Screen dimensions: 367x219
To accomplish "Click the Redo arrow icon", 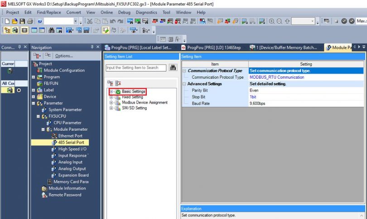I will 121,21.
